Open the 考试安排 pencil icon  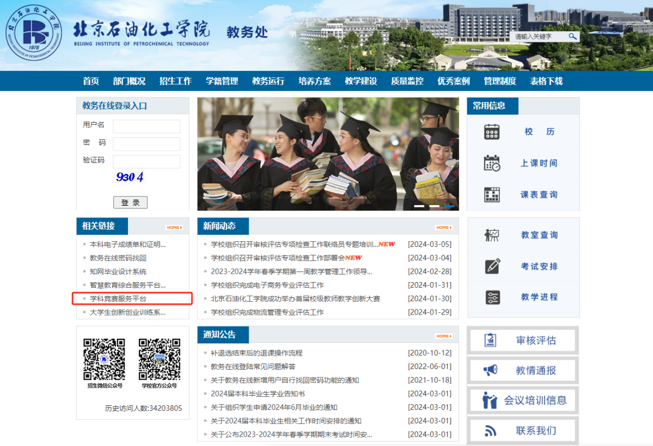pyautogui.click(x=492, y=266)
